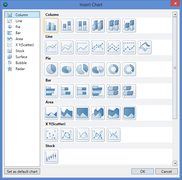Select the 3-D clustered column chart
This screenshot has width=182, height=180.
point(98,25)
